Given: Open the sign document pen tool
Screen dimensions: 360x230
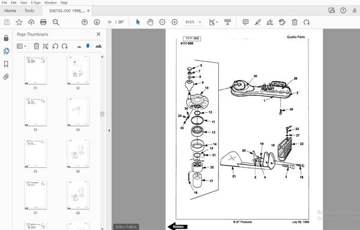Looking at the screenshot, I should click(x=270, y=22).
